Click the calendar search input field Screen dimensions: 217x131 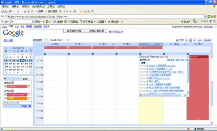point(45,31)
